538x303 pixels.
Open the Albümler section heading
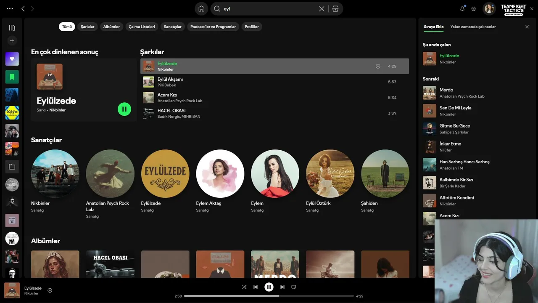pyautogui.click(x=45, y=241)
